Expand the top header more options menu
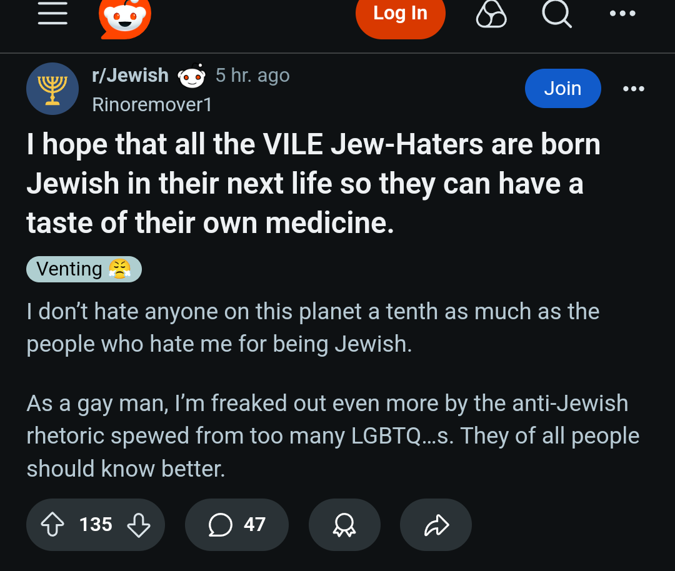Image resolution: width=675 pixels, height=571 pixels. tap(622, 13)
